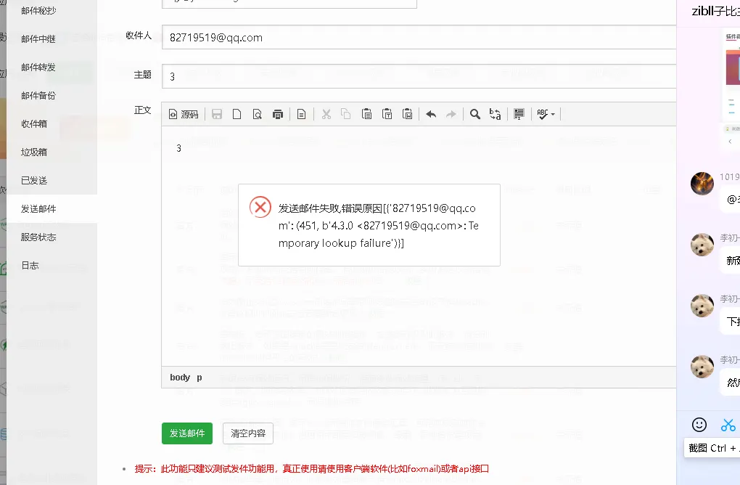The image size is (740, 485).
Task: Click the subject (主题) input field
Action: [x=419, y=76]
